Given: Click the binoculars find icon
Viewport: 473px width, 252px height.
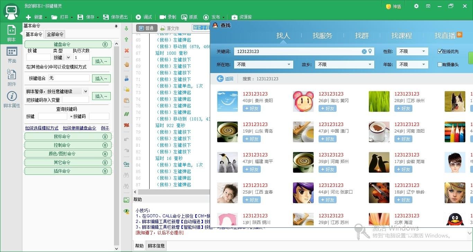Looking at the screenshot, I should [x=126, y=175].
